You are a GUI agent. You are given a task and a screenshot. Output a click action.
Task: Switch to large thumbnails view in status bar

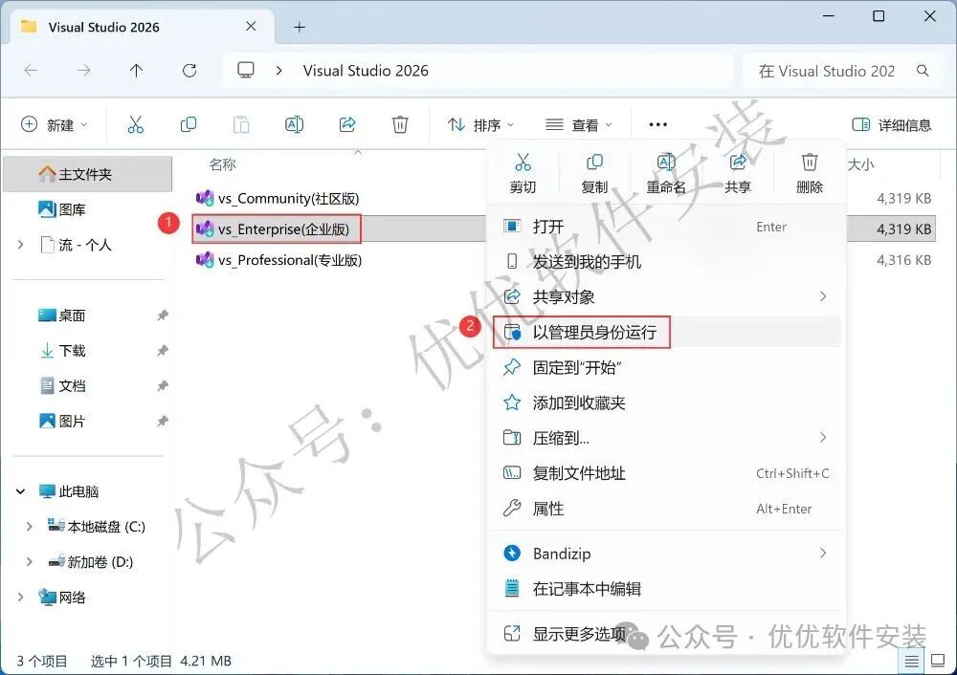coord(938,661)
